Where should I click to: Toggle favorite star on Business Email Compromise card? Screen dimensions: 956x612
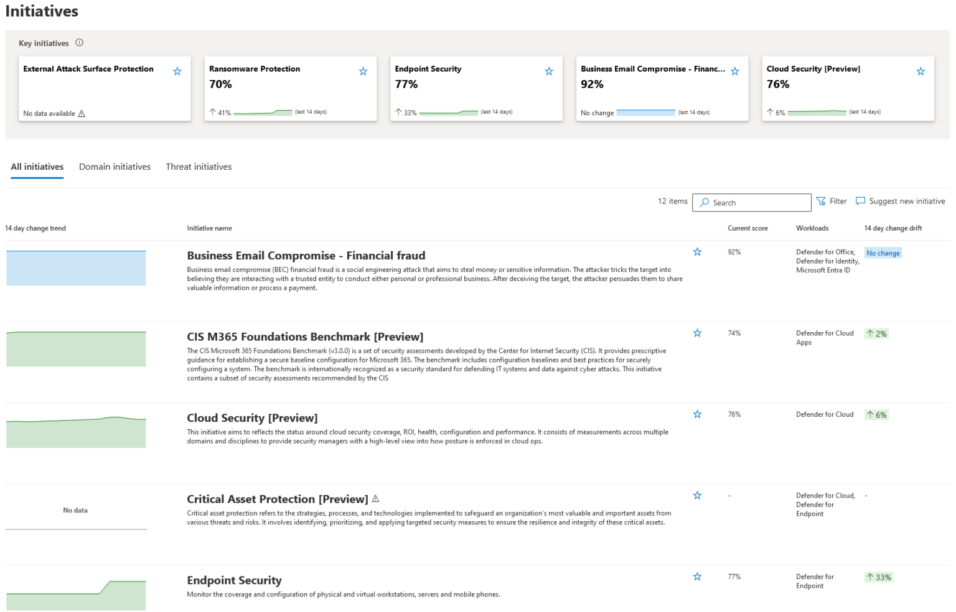pyautogui.click(x=735, y=72)
